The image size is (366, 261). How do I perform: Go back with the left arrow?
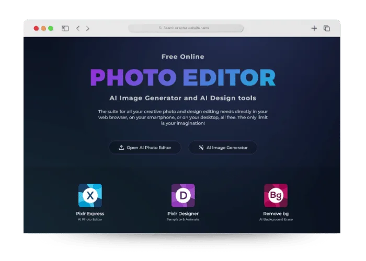[78, 28]
